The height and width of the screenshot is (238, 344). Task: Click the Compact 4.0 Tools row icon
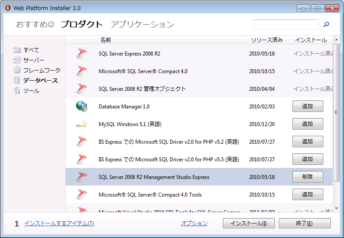(81, 194)
